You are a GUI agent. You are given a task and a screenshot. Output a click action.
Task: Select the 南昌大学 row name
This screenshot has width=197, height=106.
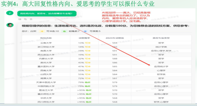(46, 51)
